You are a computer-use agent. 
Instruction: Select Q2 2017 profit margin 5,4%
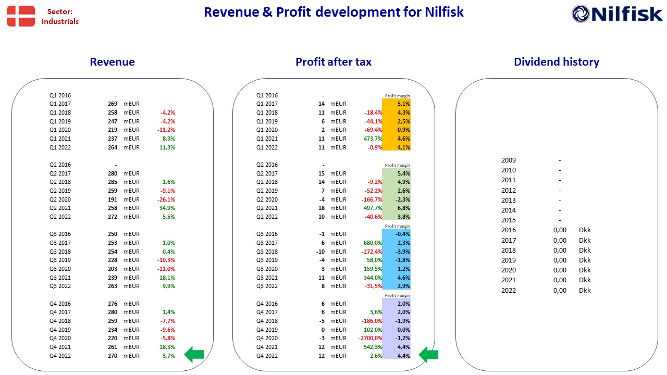[x=403, y=173]
